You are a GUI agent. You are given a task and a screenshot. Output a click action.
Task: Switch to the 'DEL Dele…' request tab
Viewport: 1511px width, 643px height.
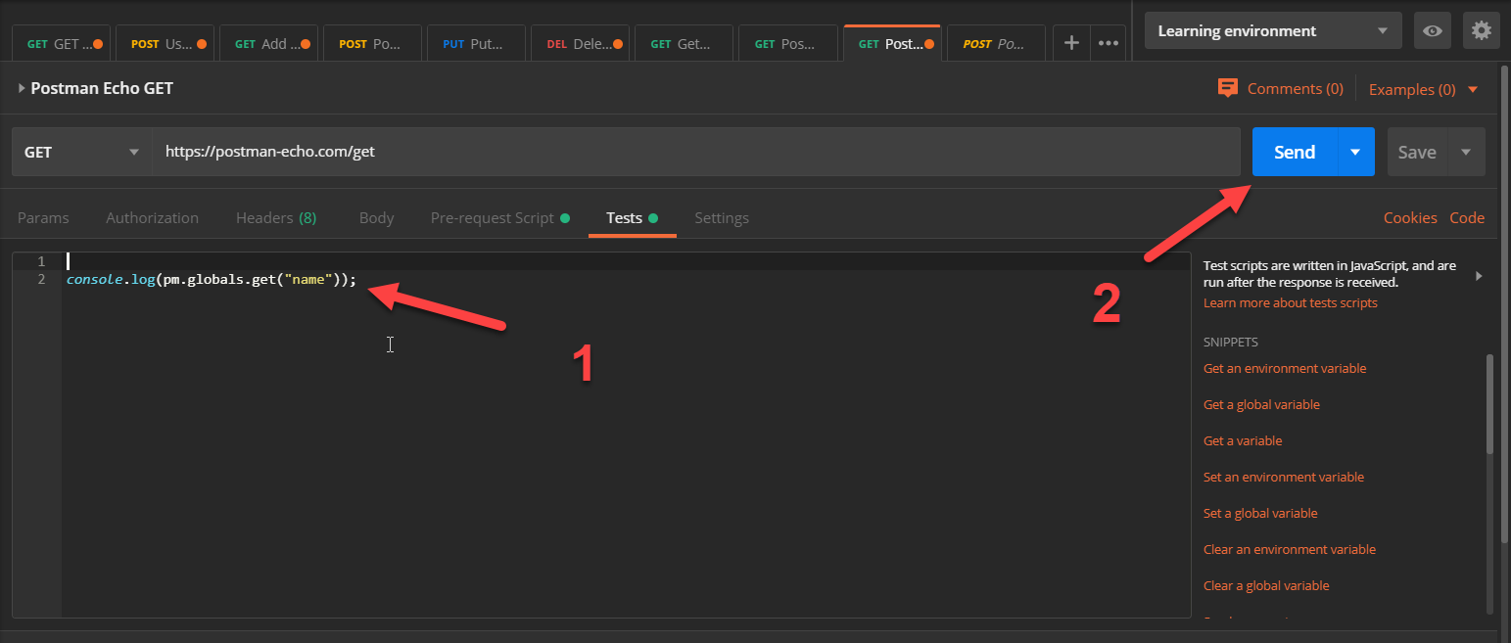point(582,43)
